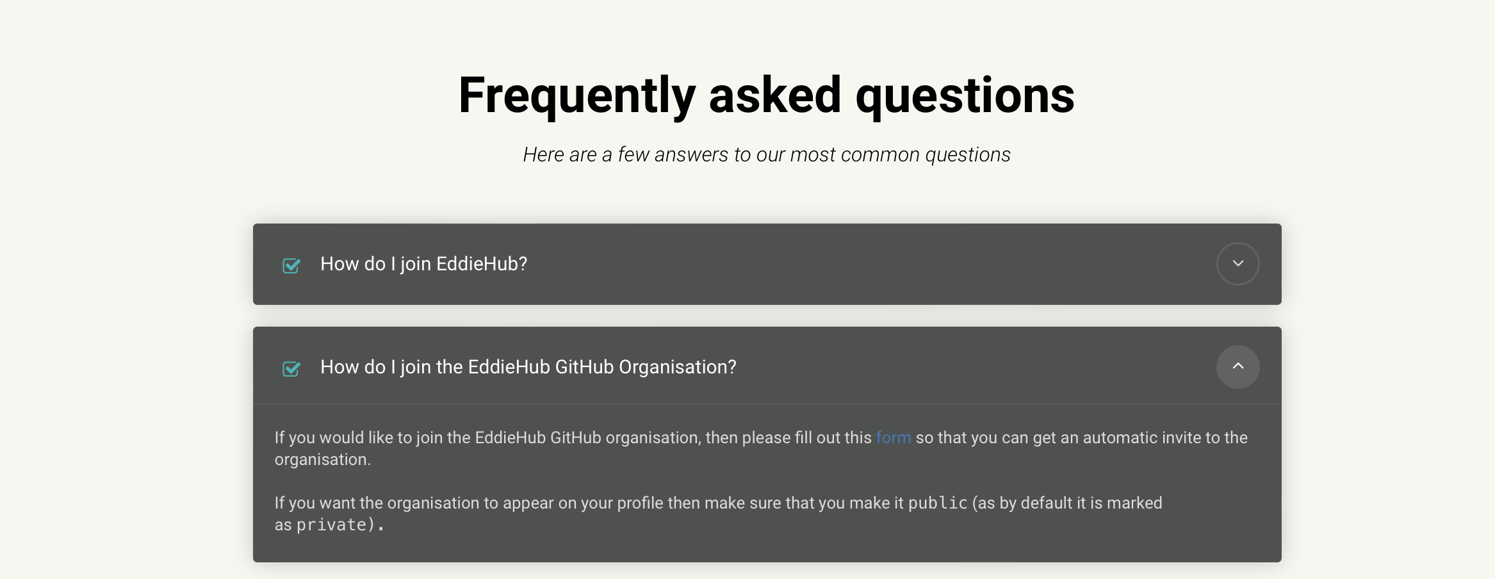1495x579 pixels.
Task: Click the upward chevron icon on the expanded card
Action: click(x=1237, y=366)
